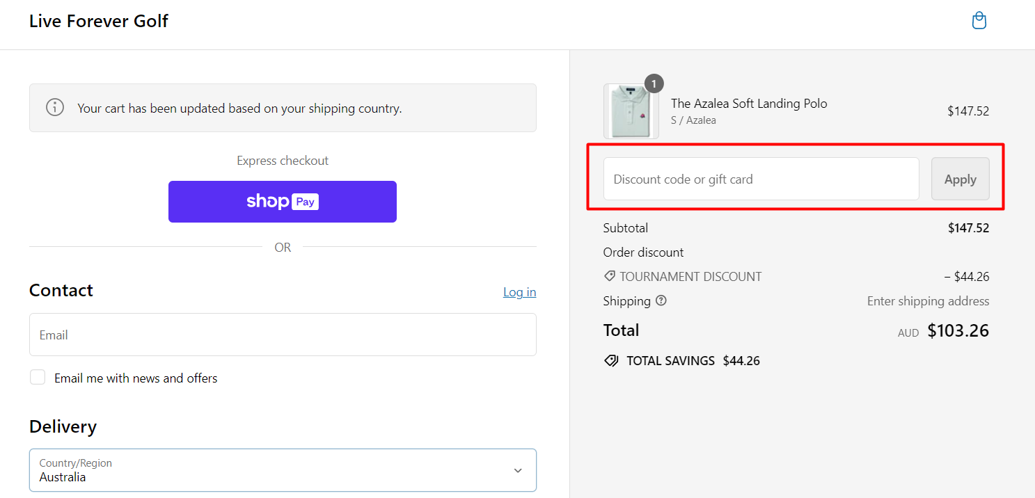Click the S / Azalea variant text
Image resolution: width=1035 pixels, height=498 pixels.
(x=693, y=120)
